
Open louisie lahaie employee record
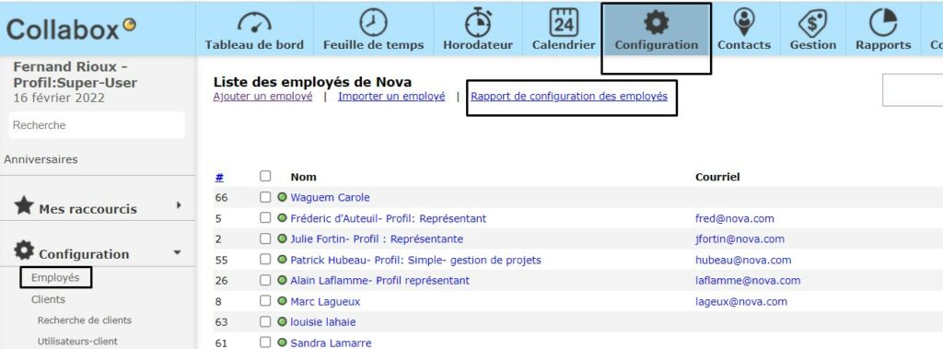tap(323, 322)
